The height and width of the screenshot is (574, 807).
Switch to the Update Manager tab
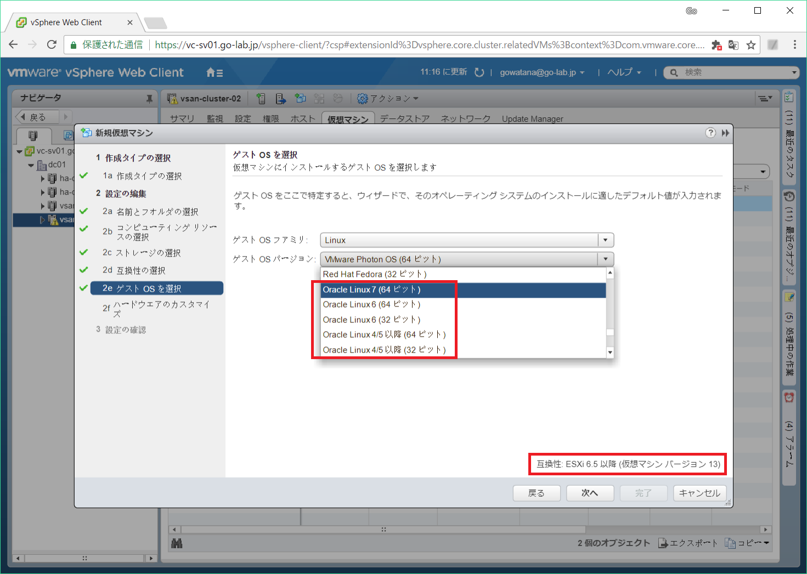point(532,119)
